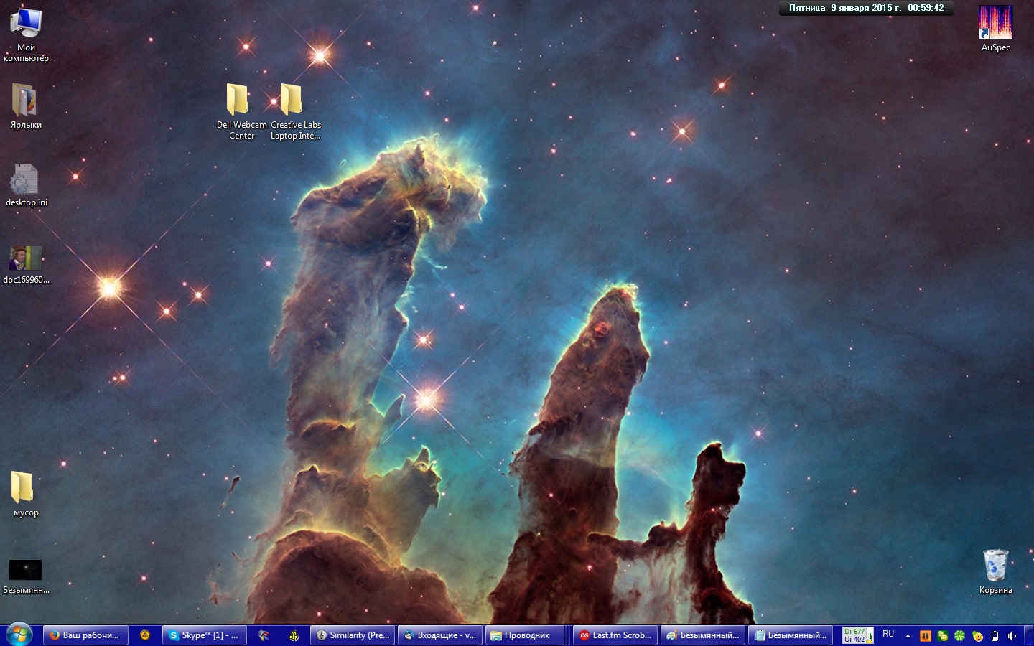Switch to the Skype [1] taskbar button
Viewport: 1034px width, 646px height.
[205, 635]
